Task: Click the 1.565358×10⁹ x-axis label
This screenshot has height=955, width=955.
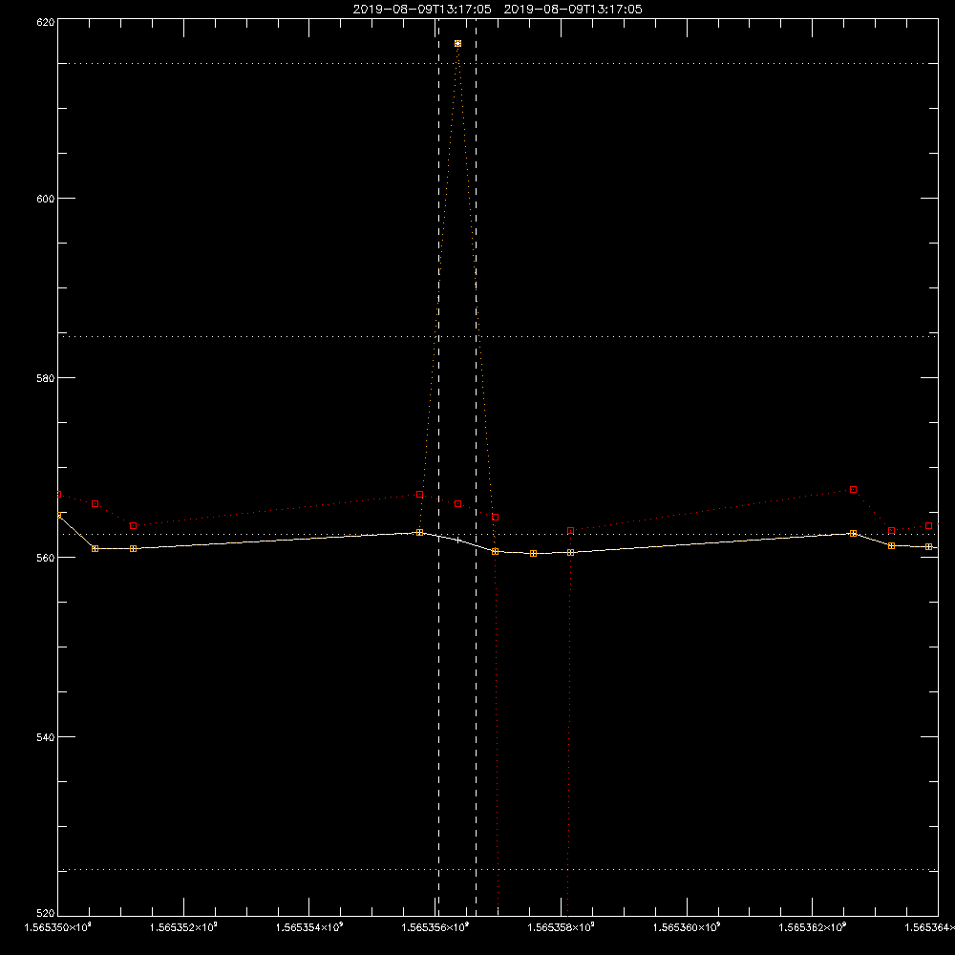Action: pos(561,927)
